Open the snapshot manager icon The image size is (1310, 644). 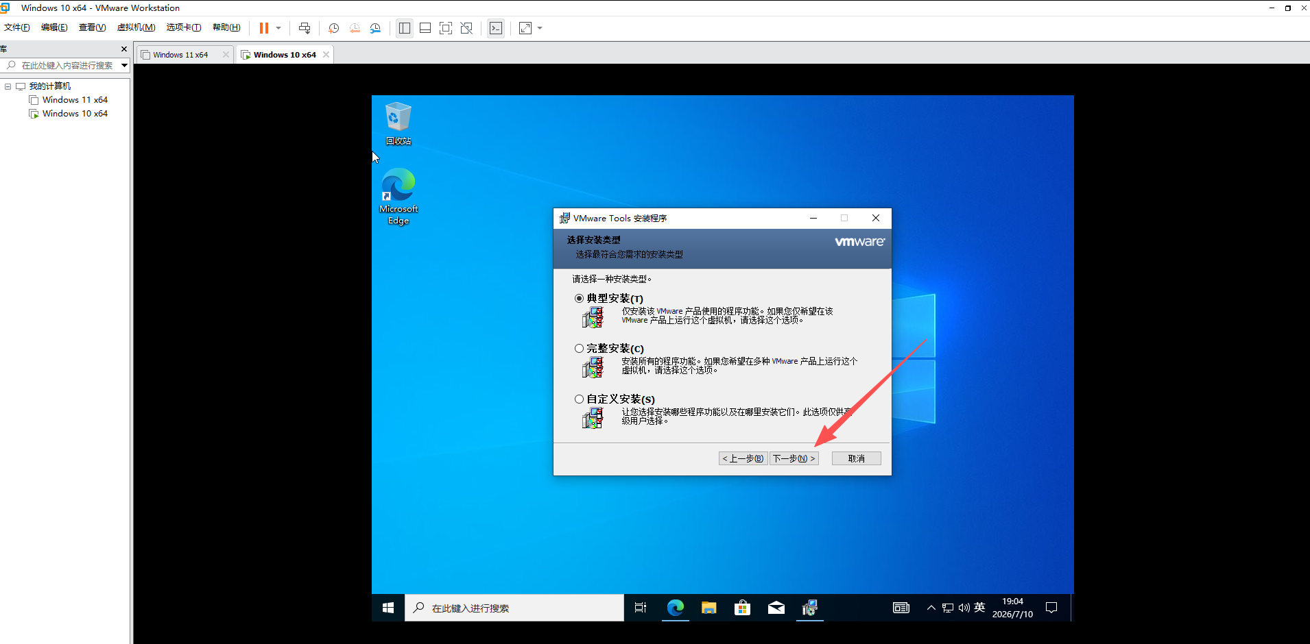(x=375, y=28)
